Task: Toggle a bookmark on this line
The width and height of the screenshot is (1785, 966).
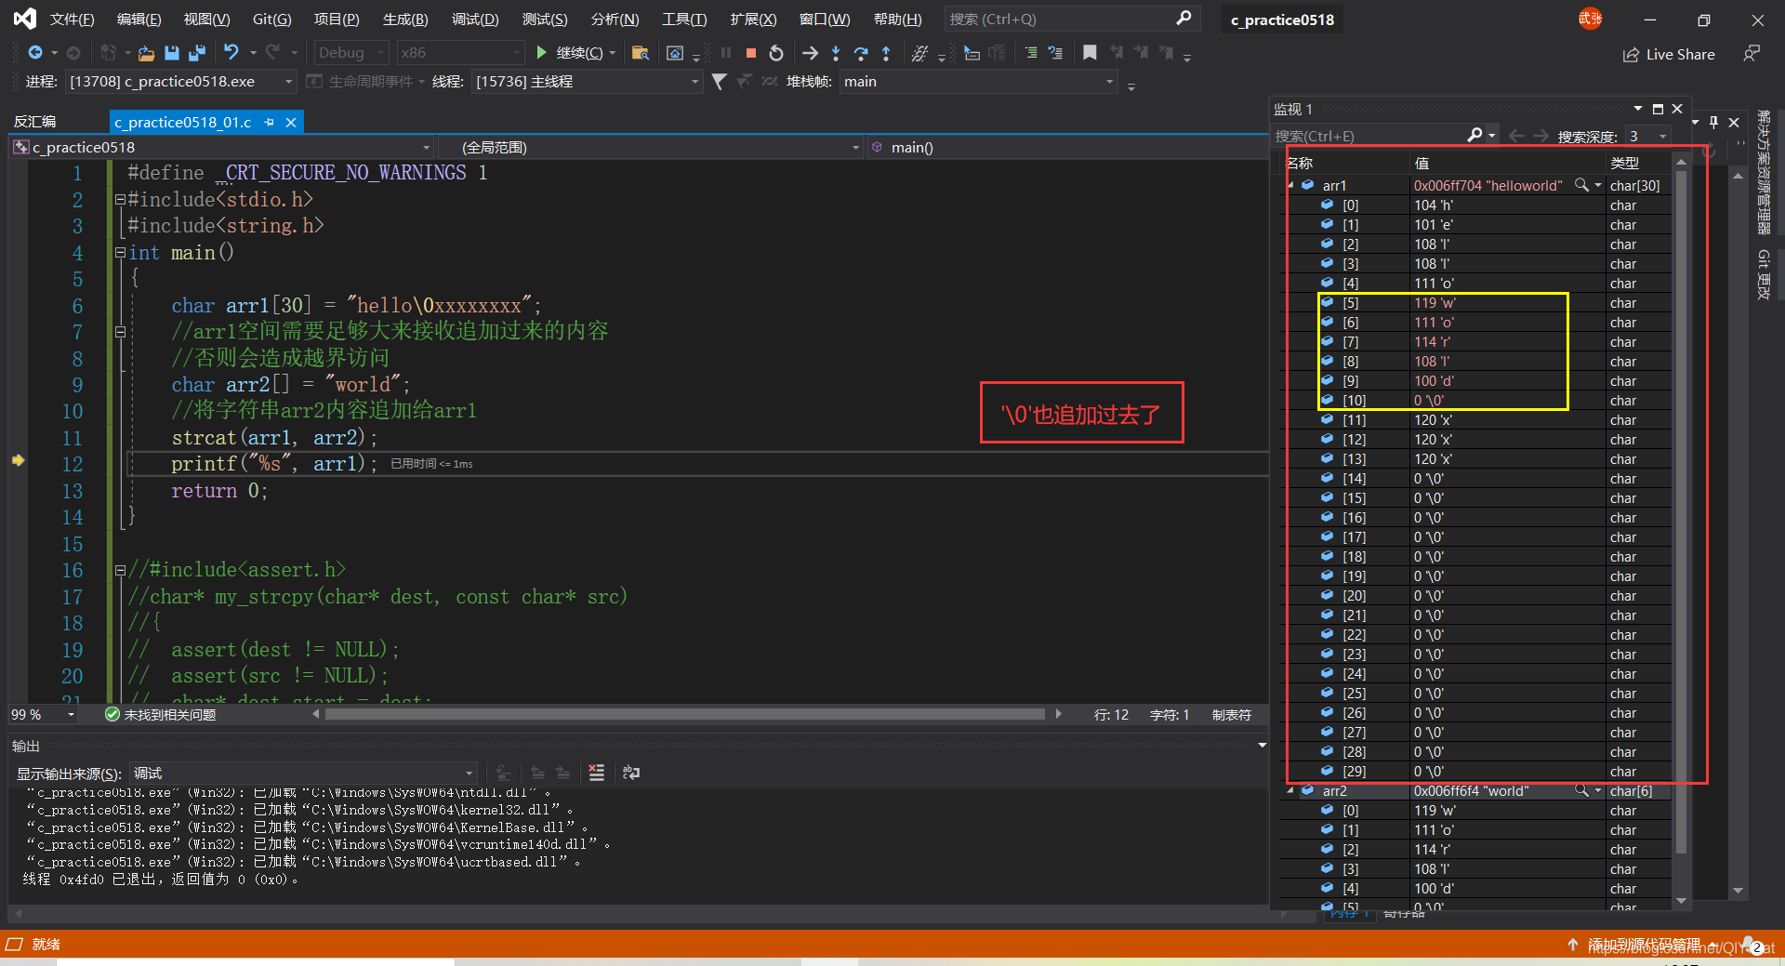Action: [1090, 53]
